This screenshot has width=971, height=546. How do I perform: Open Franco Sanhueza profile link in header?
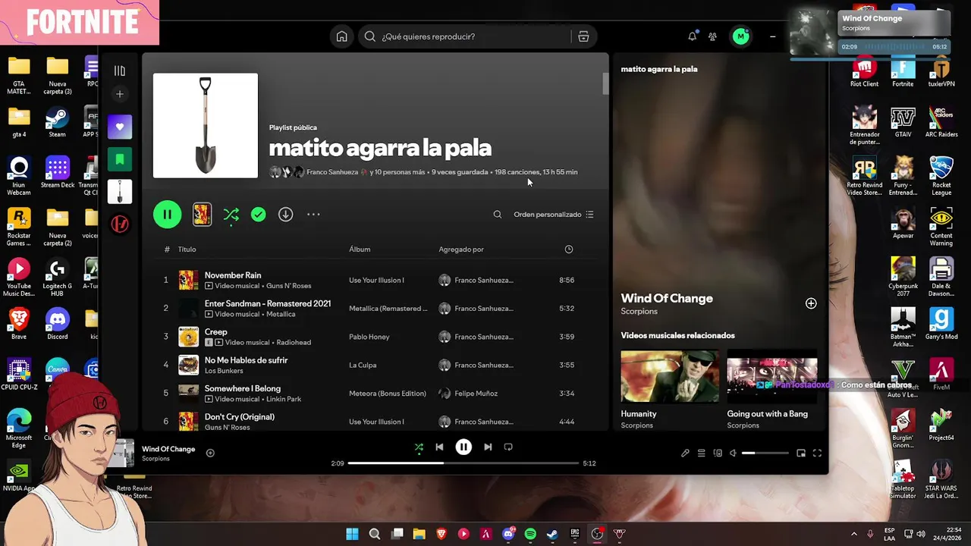[332, 172]
